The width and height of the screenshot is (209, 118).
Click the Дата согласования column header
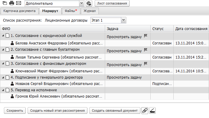pos(191,29)
